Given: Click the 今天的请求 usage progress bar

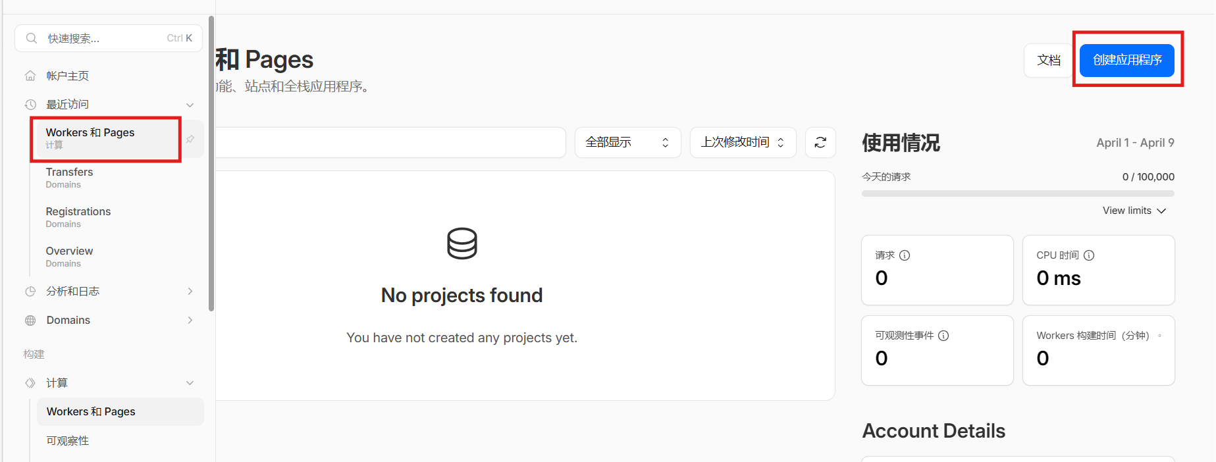Looking at the screenshot, I should click(x=1018, y=193).
